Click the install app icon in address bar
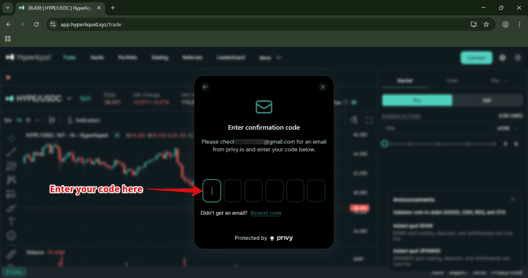This screenshot has width=528, height=278. 473,24
